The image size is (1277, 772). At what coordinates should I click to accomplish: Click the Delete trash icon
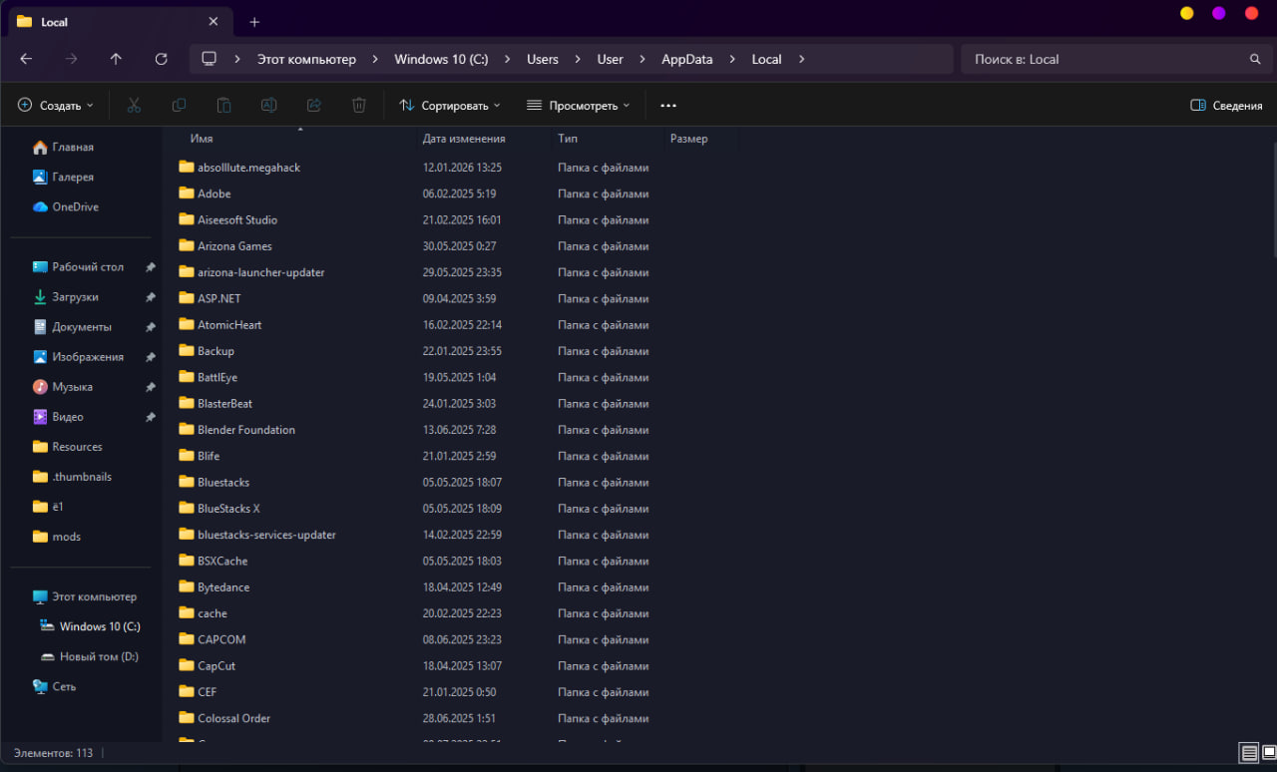click(359, 105)
